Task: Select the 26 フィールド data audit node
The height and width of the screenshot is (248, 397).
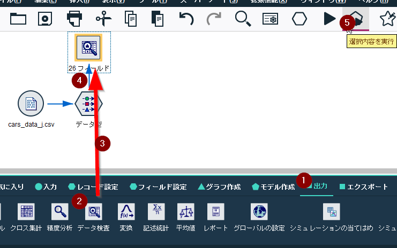Action: click(88, 48)
